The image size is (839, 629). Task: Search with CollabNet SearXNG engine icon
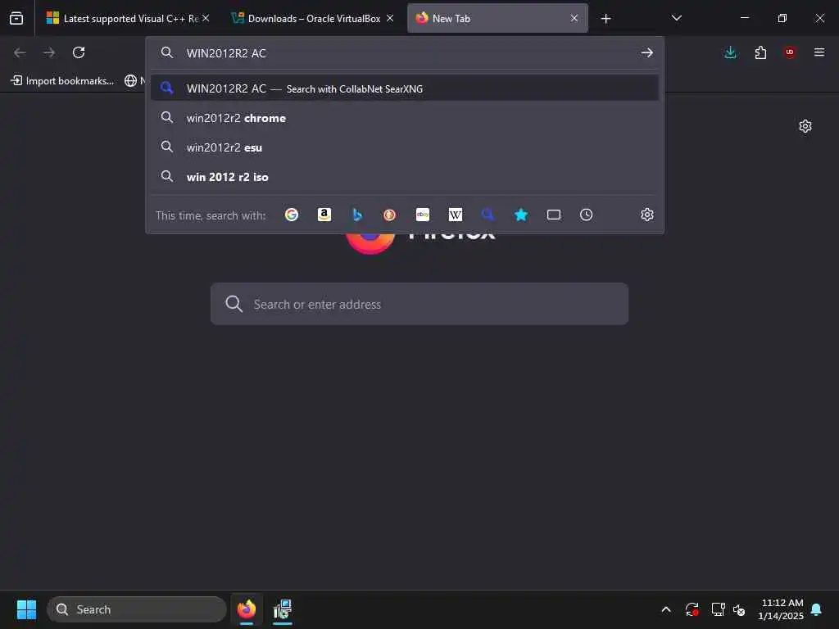pyautogui.click(x=488, y=215)
